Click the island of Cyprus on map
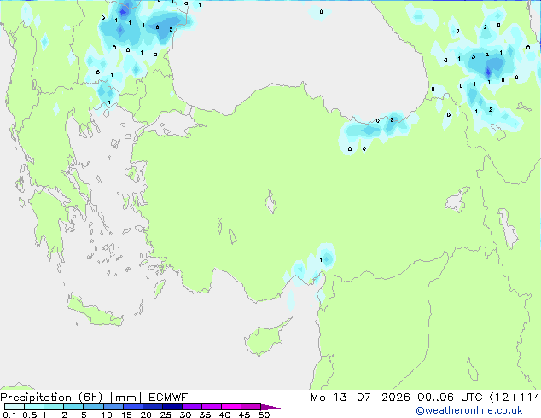 click(x=264, y=340)
